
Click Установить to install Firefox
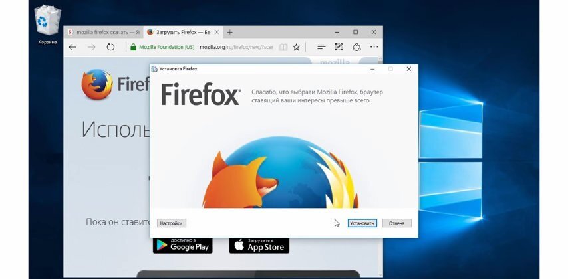(x=362, y=223)
